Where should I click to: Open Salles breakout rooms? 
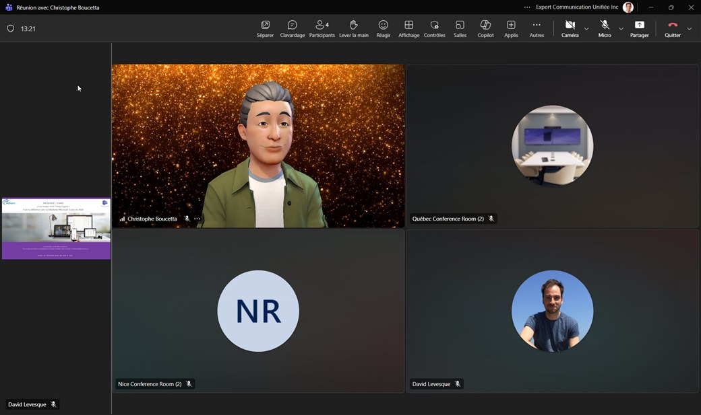point(460,29)
